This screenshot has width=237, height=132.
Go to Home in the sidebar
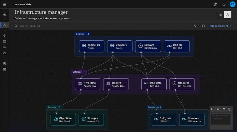(5, 14)
